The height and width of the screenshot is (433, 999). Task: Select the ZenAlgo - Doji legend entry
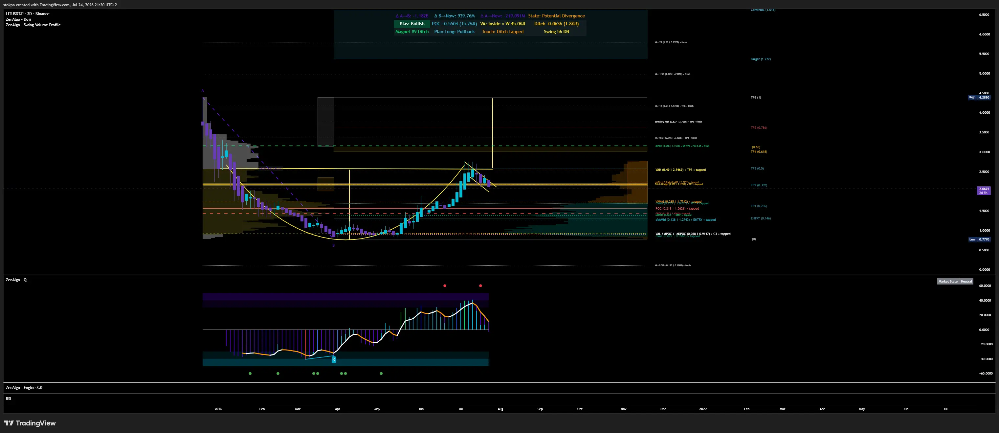pos(18,19)
